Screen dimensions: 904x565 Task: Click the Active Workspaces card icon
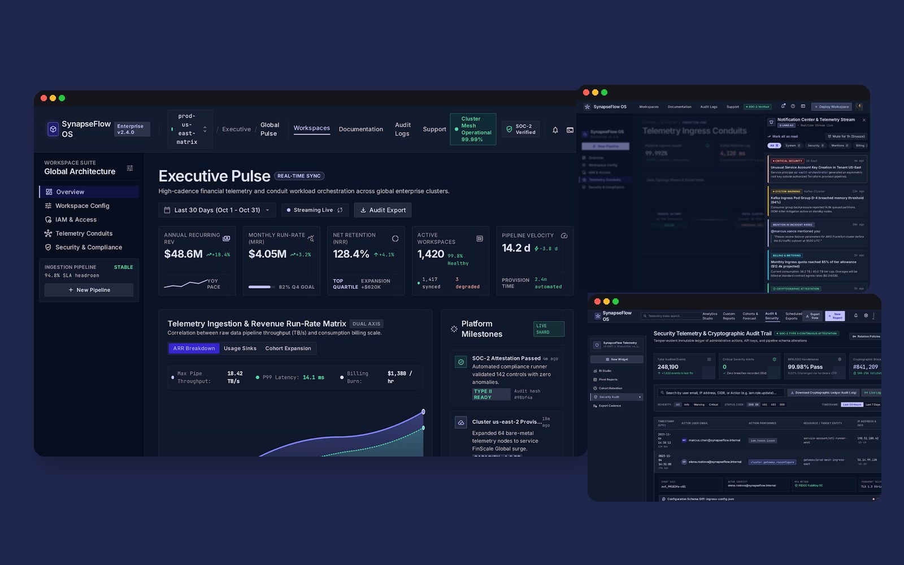pyautogui.click(x=480, y=238)
